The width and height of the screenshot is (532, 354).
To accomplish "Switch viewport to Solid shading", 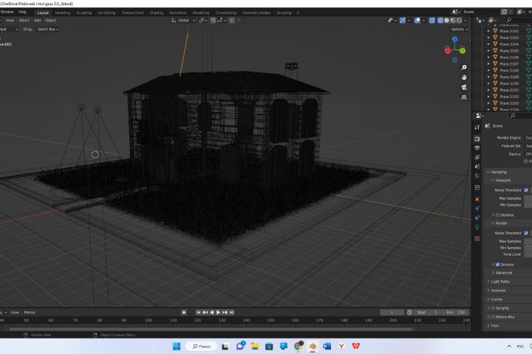I will 446,21.
